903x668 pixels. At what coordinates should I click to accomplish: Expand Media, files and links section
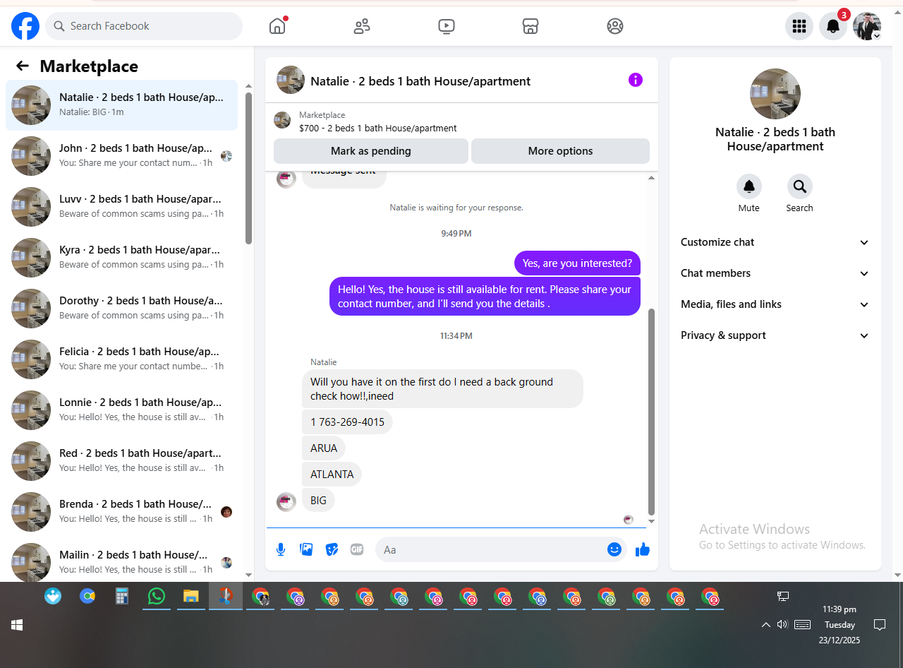point(775,304)
